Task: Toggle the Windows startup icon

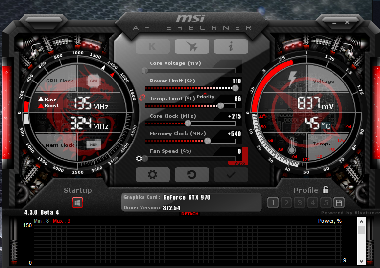Action: [77, 203]
